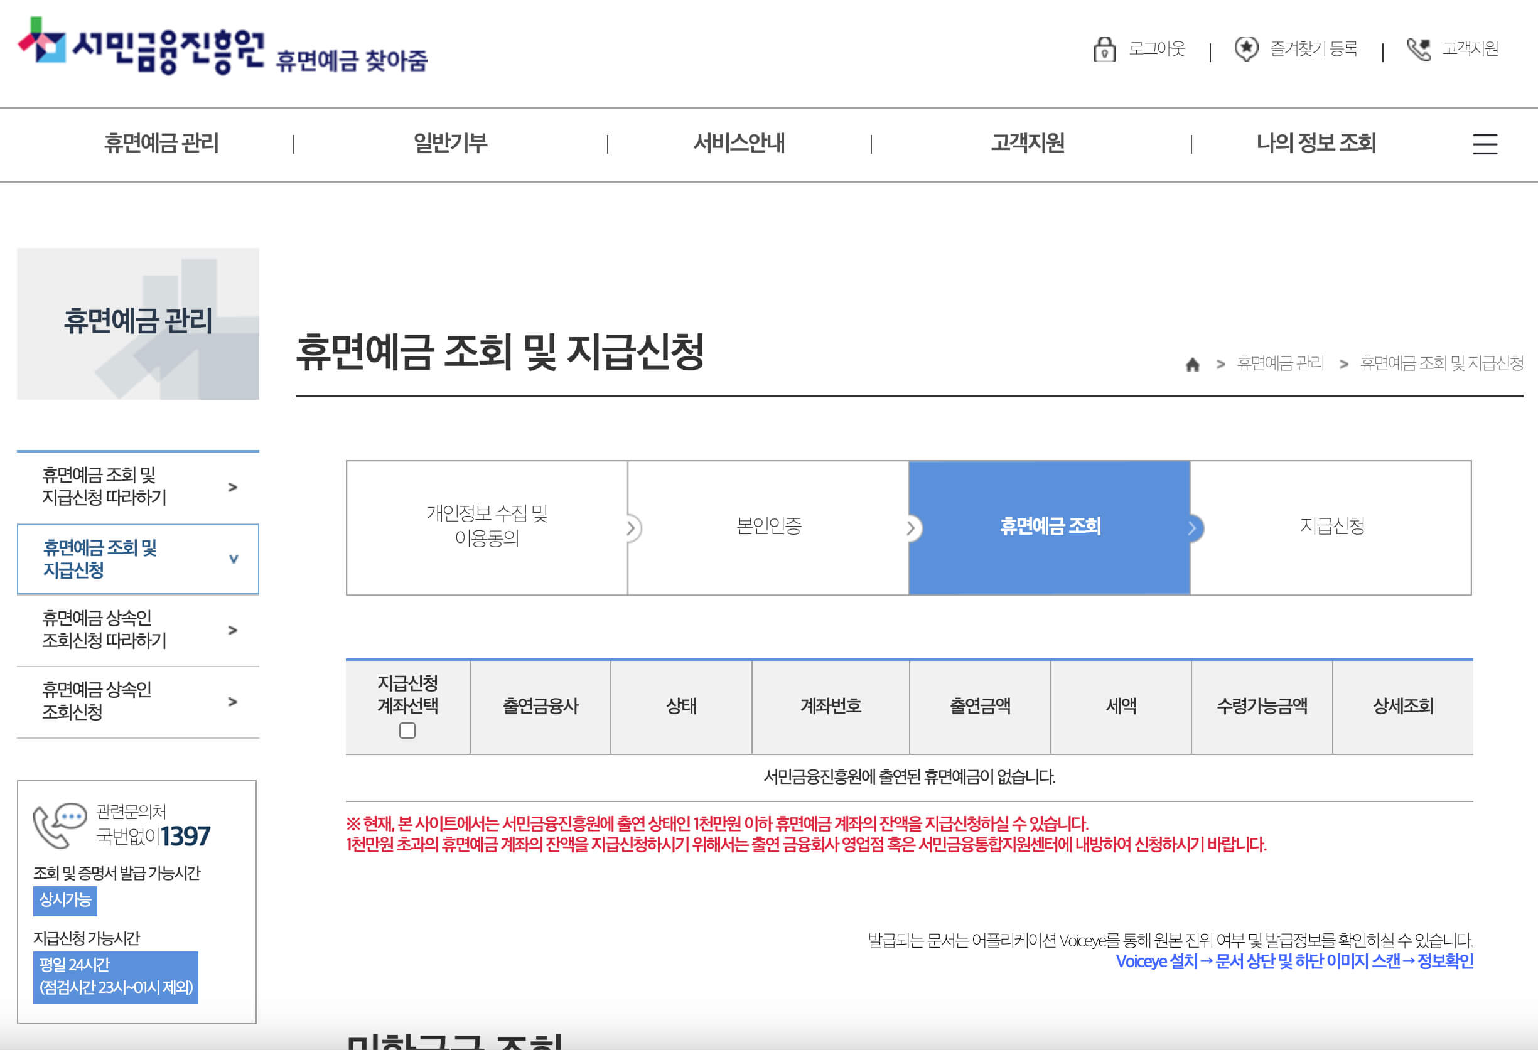1538x1050 pixels.
Task: Toggle the select-all checkbox in the table header
Action: pyautogui.click(x=407, y=731)
